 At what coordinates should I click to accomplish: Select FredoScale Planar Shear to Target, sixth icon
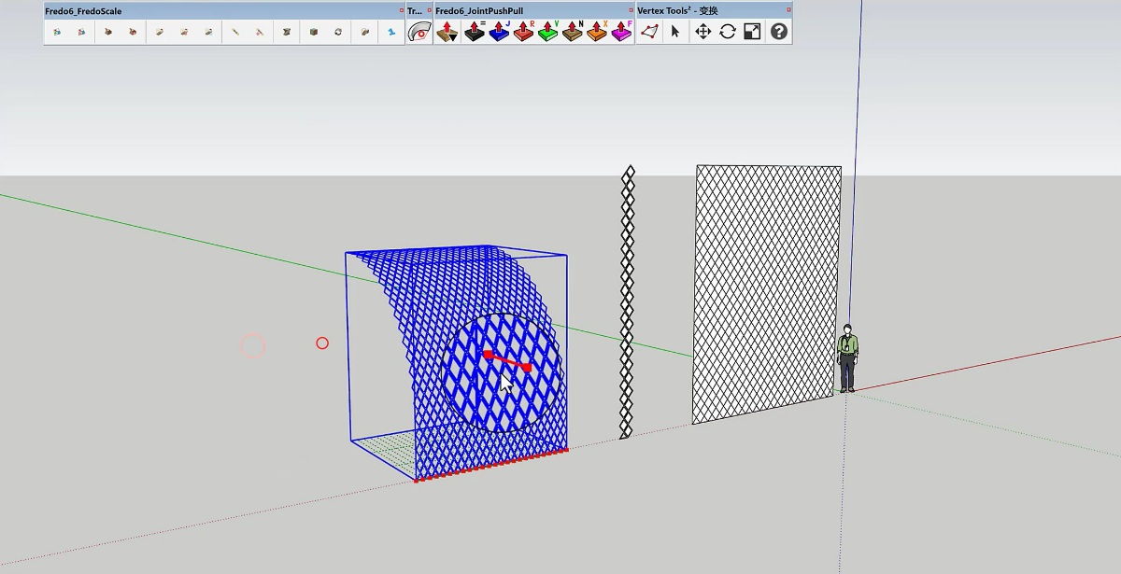[x=185, y=32]
